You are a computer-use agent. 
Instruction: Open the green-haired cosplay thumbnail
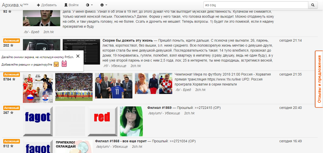click(x=131, y=121)
